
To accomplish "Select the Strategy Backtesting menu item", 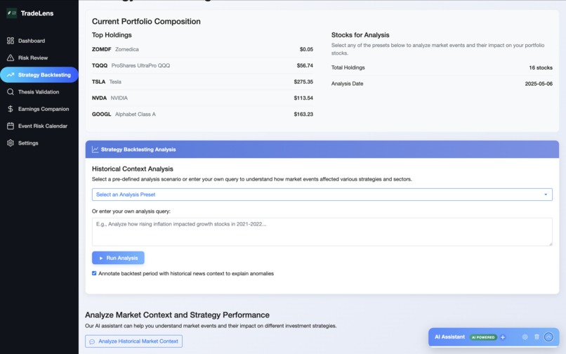I will [39, 74].
